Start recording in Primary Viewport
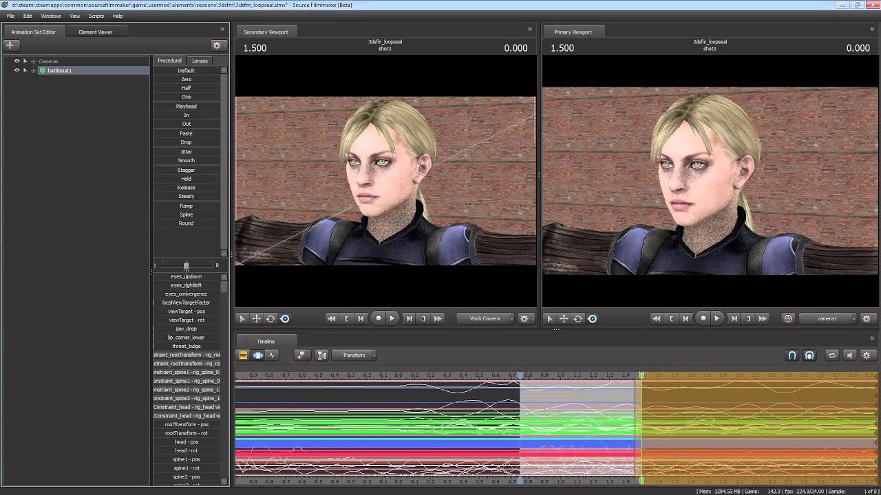Screen dimensions: 881x495 [703, 318]
